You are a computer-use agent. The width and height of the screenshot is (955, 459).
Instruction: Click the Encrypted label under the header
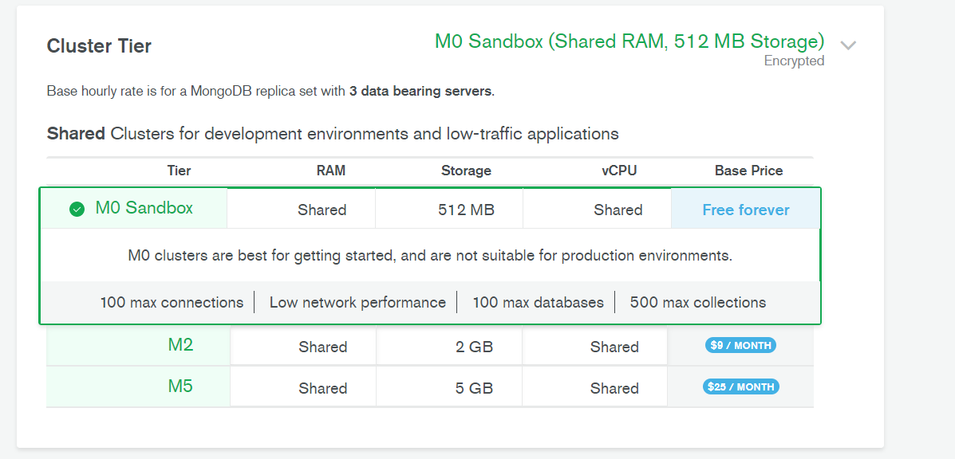point(794,61)
